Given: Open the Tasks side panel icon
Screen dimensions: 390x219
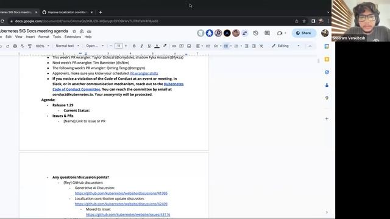Looking at the screenshot, I should coord(327,72).
